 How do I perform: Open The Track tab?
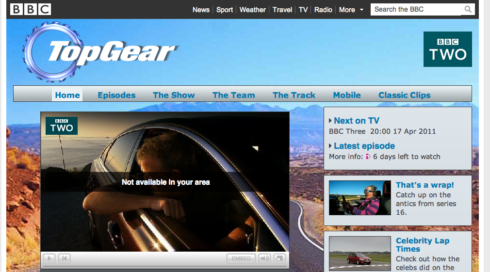coord(294,95)
